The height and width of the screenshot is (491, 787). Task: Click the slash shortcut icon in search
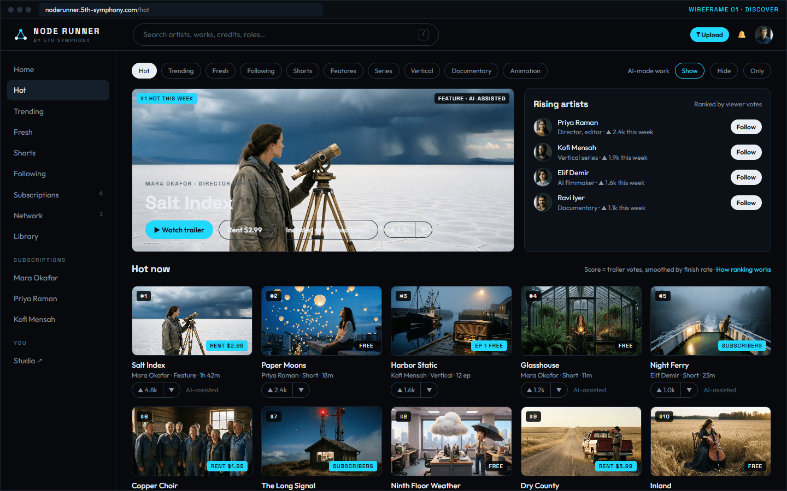(x=424, y=35)
